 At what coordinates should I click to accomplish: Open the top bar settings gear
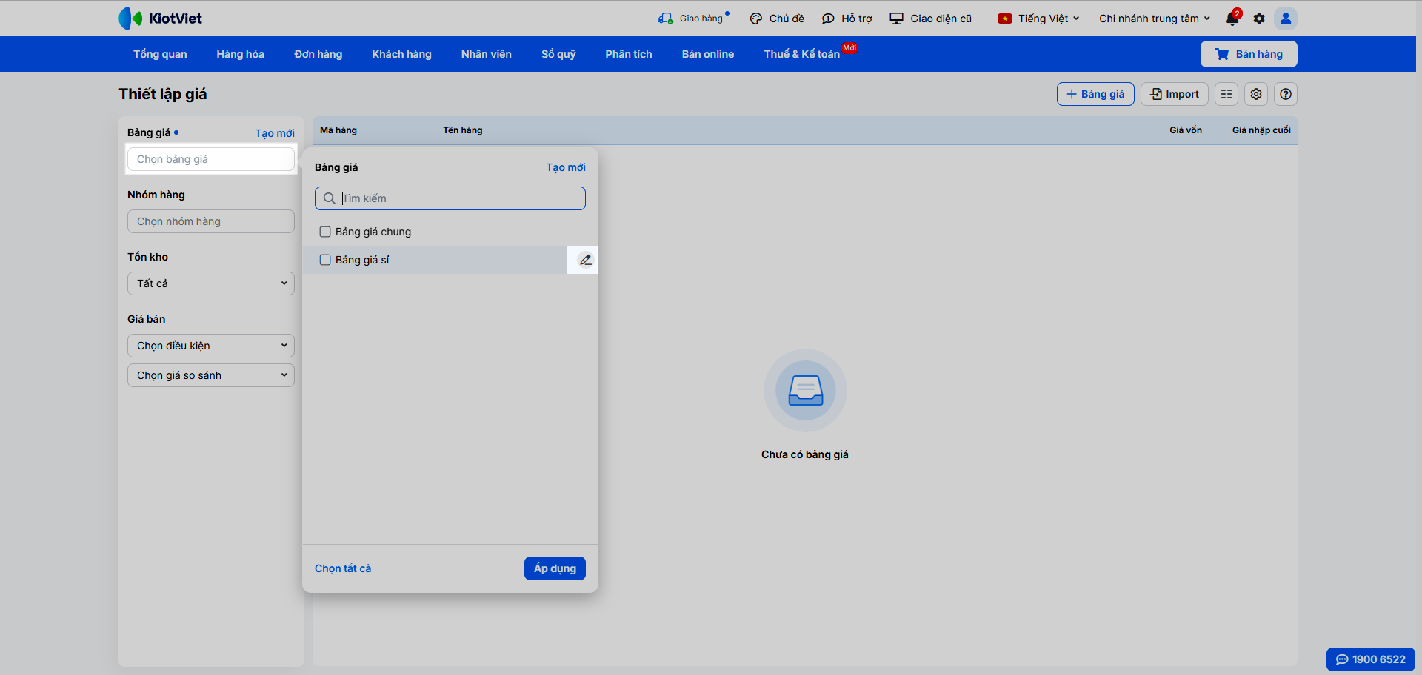tap(1259, 19)
